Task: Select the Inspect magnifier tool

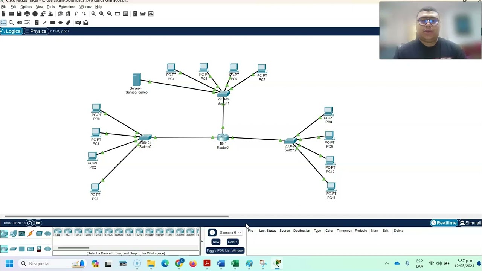Action: 11,23
